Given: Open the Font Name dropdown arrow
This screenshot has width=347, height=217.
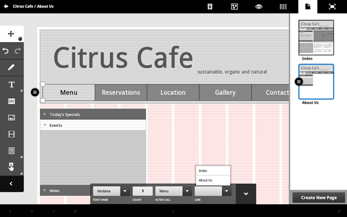Looking at the screenshot, I should 125,191.
